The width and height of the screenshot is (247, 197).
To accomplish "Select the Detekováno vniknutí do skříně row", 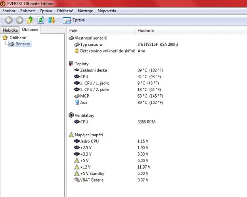I will coord(107,51).
